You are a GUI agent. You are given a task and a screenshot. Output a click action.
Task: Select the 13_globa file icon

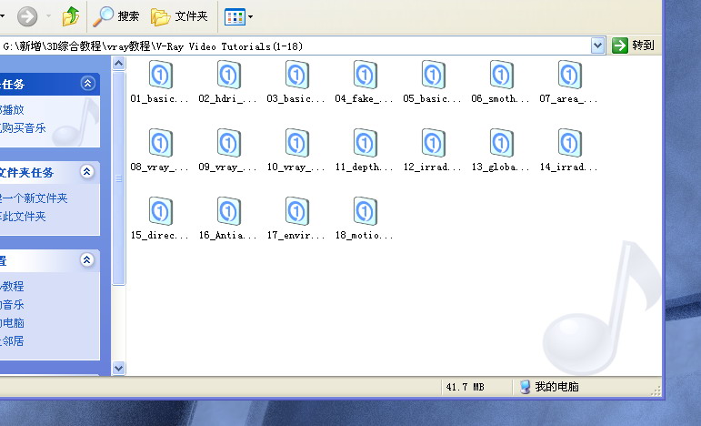point(501,143)
